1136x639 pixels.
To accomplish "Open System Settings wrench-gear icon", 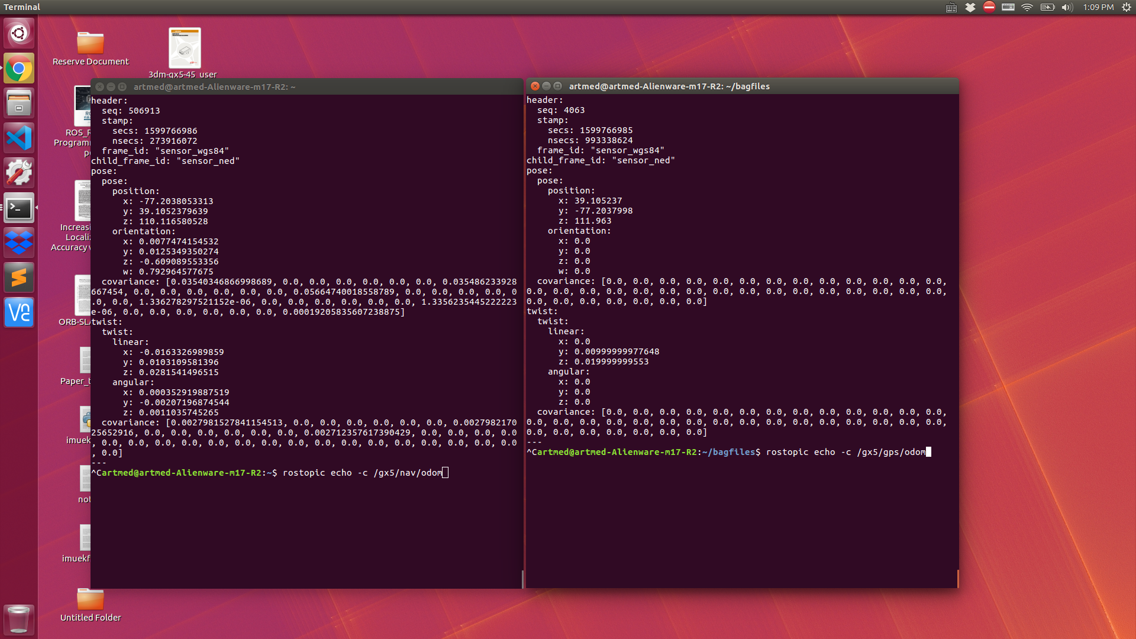I will pyautogui.click(x=19, y=173).
